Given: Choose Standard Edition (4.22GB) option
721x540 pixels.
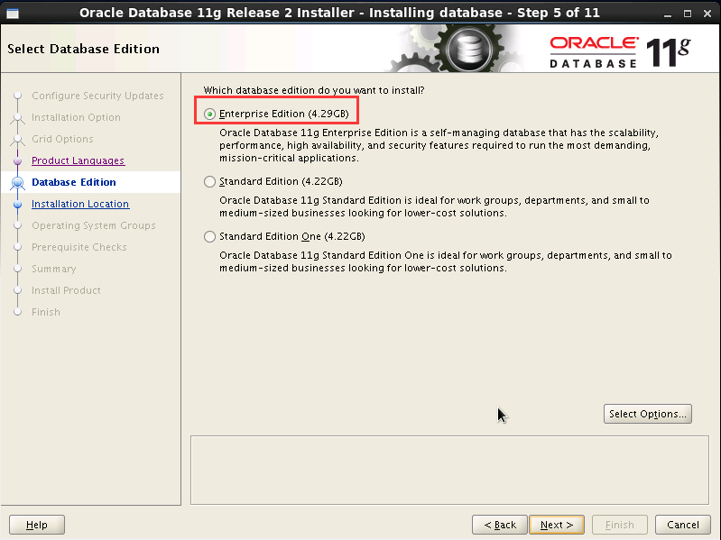Looking at the screenshot, I should [209, 182].
